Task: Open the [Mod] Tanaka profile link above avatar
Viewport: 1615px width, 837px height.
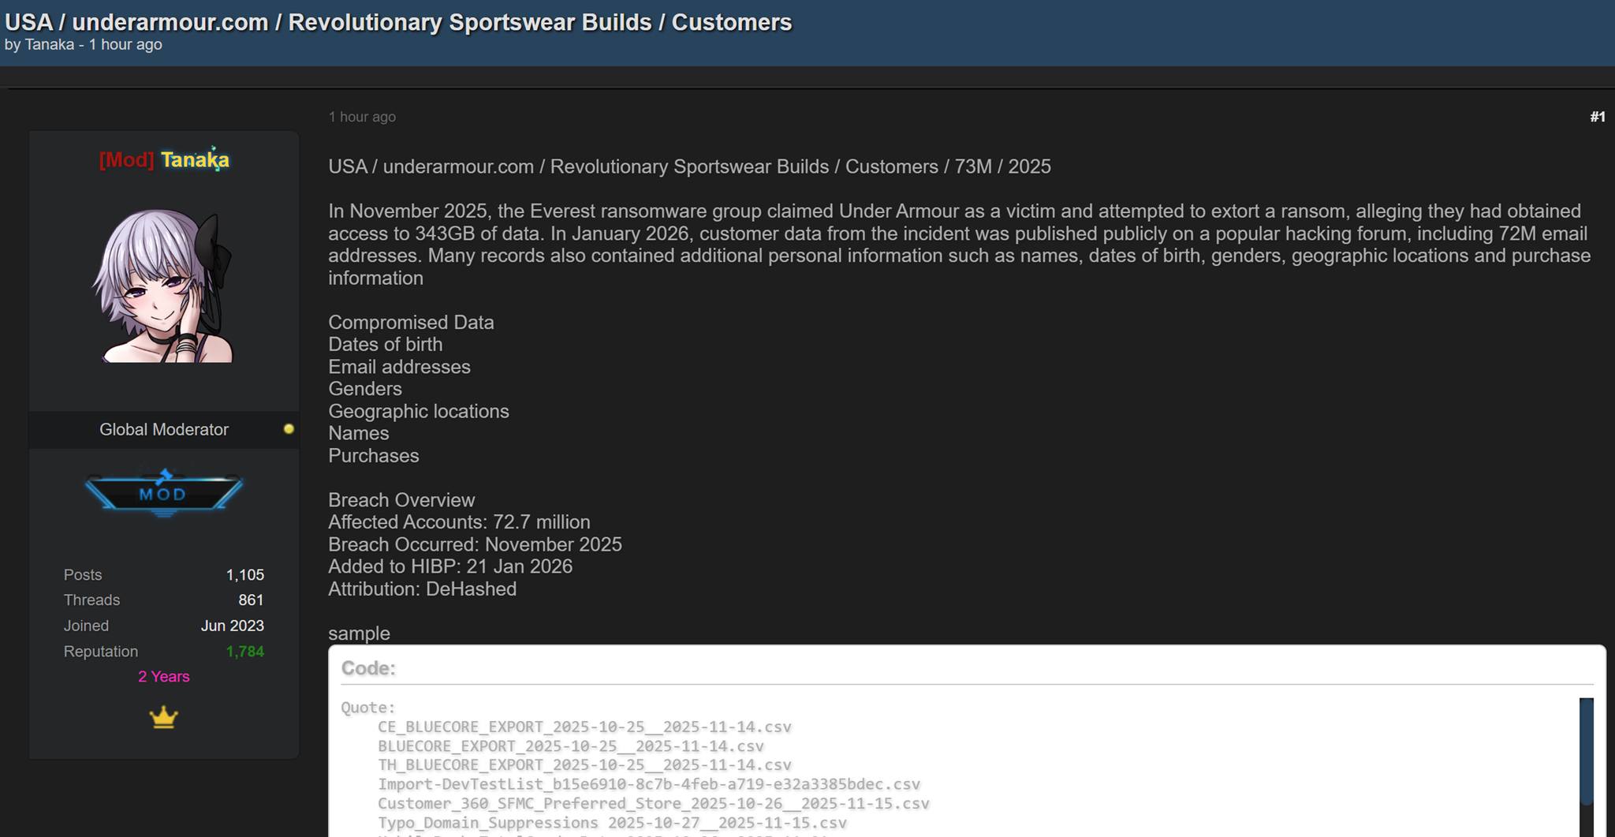Action: coord(164,160)
